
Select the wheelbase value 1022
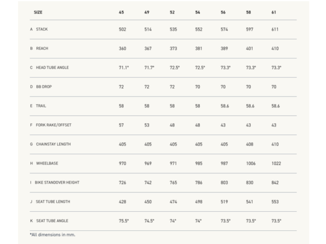[x=276, y=163]
